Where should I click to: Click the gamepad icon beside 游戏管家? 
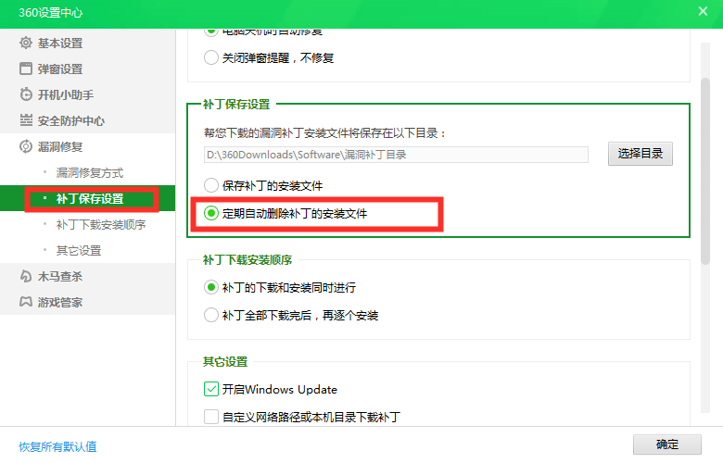coord(26,302)
